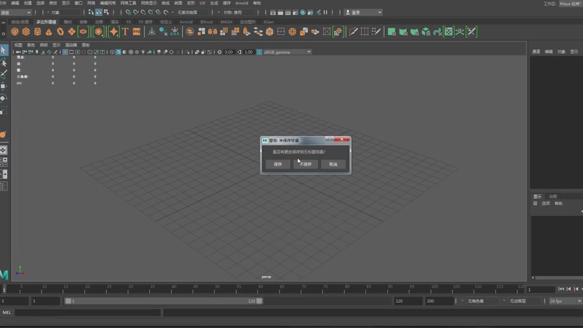The height and width of the screenshot is (328, 583).
Task: Click 保存 to save the scene
Action: [x=277, y=164]
